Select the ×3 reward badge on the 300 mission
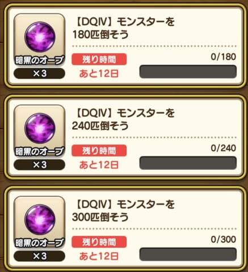This screenshot has height=272, width=248. tap(39, 256)
